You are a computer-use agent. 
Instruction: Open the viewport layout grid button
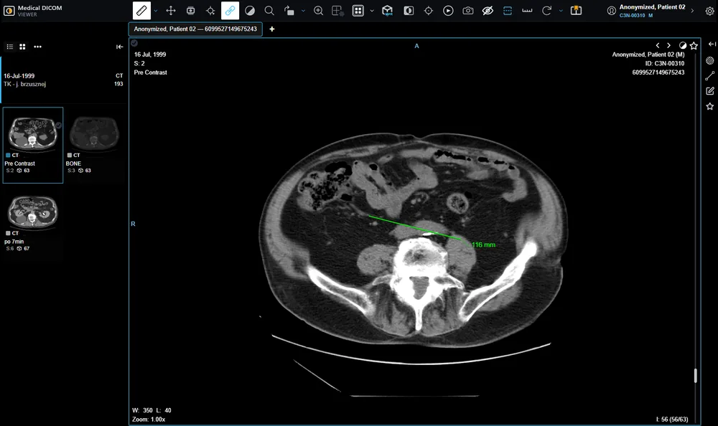click(x=358, y=11)
